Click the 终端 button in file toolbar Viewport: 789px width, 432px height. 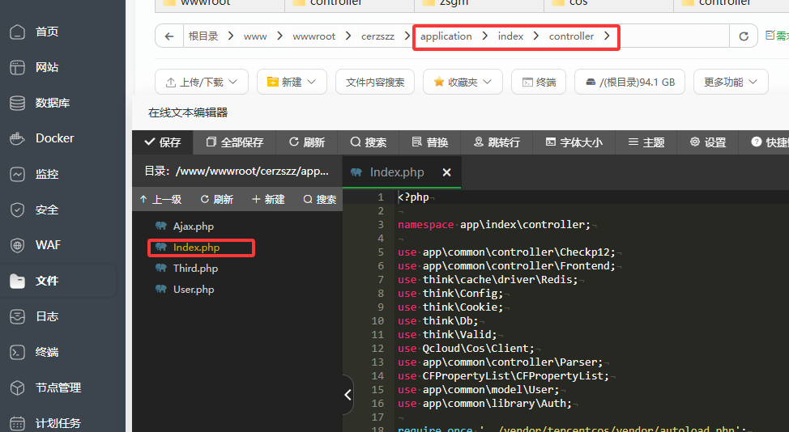click(539, 82)
